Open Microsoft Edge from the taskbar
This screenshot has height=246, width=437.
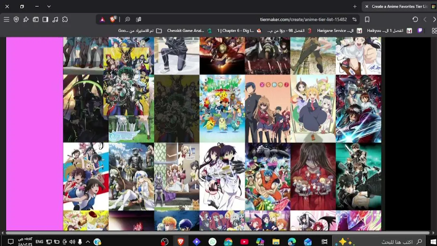click(x=292, y=242)
